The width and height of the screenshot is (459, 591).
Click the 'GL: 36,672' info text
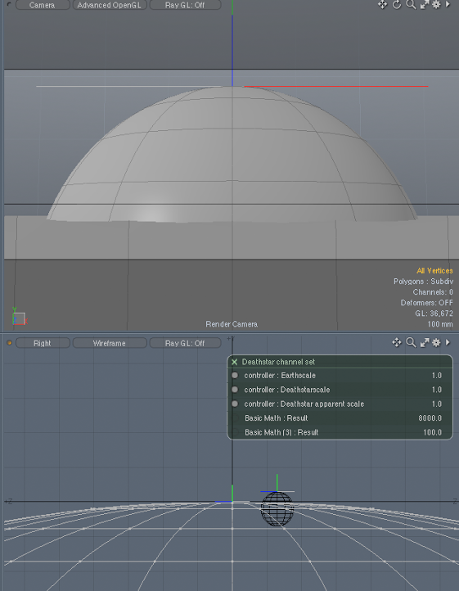pyautogui.click(x=434, y=313)
